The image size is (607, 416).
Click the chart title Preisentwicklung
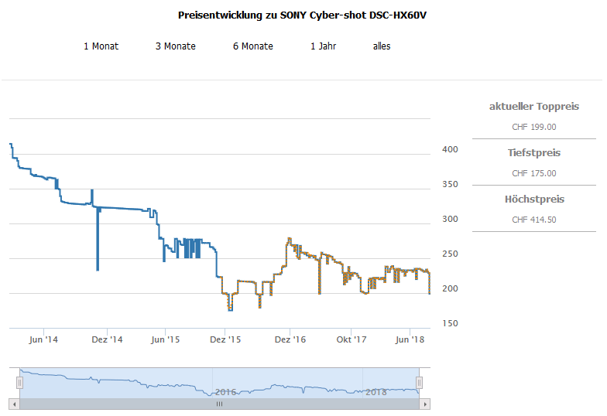click(x=302, y=15)
